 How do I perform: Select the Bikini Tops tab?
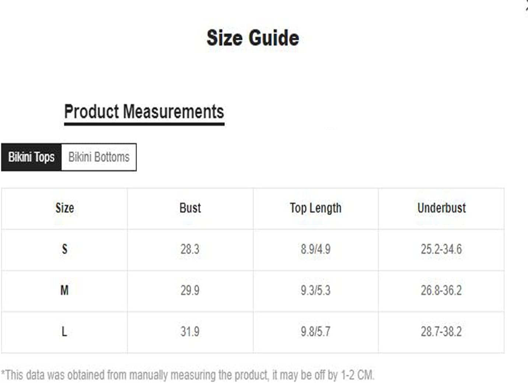pyautogui.click(x=31, y=157)
